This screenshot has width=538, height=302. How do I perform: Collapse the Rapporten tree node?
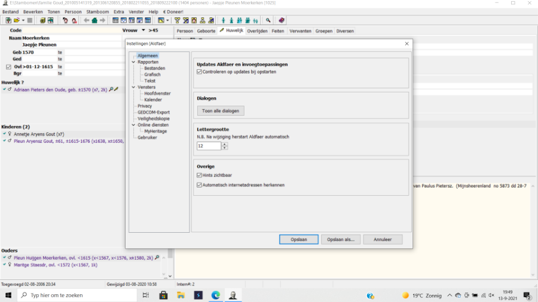click(x=133, y=62)
